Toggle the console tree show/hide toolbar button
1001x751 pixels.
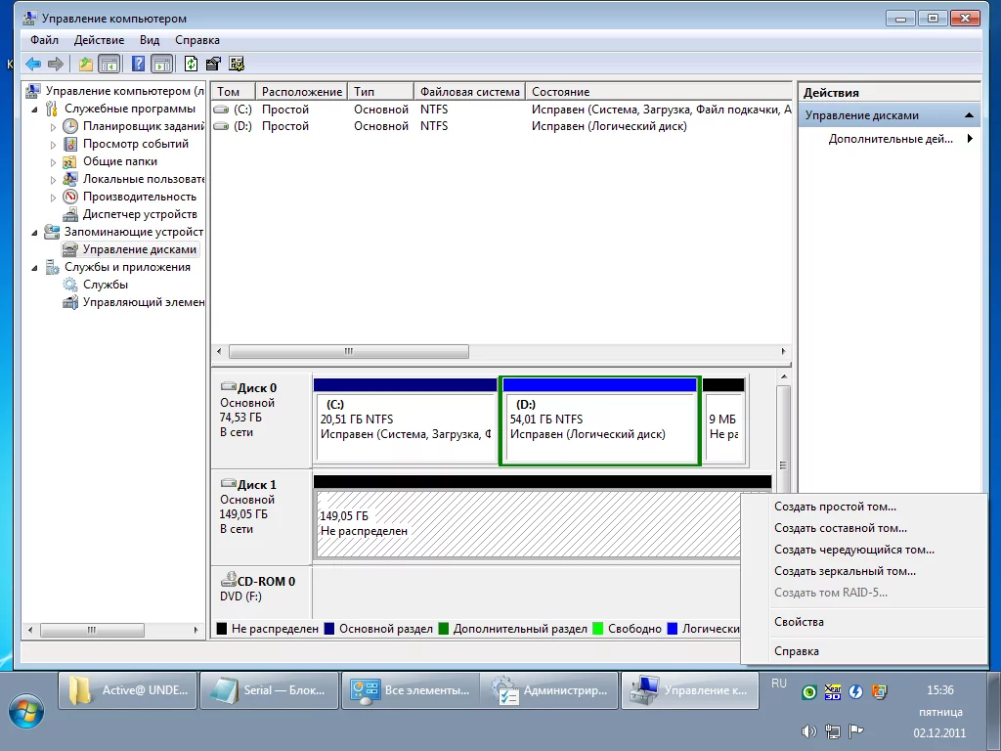109,65
